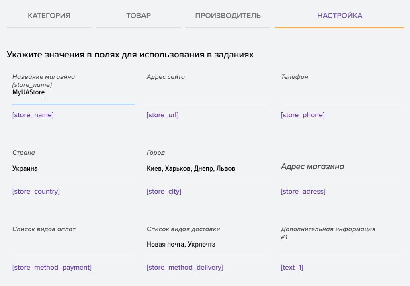Screen dimensions: 410x286
Task: Click the [store_method_delivery] placeholder tag
Action: coord(185,268)
